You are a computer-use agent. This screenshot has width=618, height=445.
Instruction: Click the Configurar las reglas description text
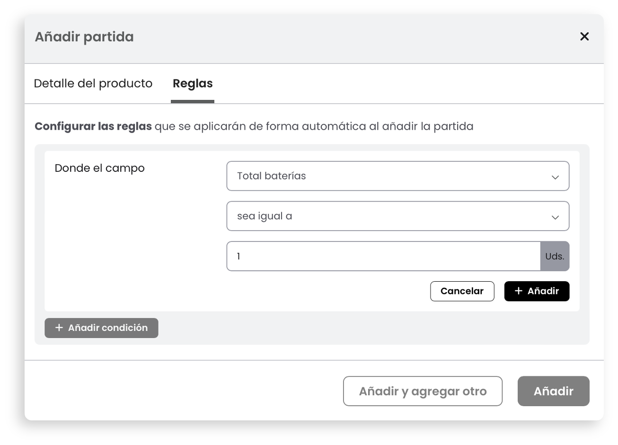(254, 126)
